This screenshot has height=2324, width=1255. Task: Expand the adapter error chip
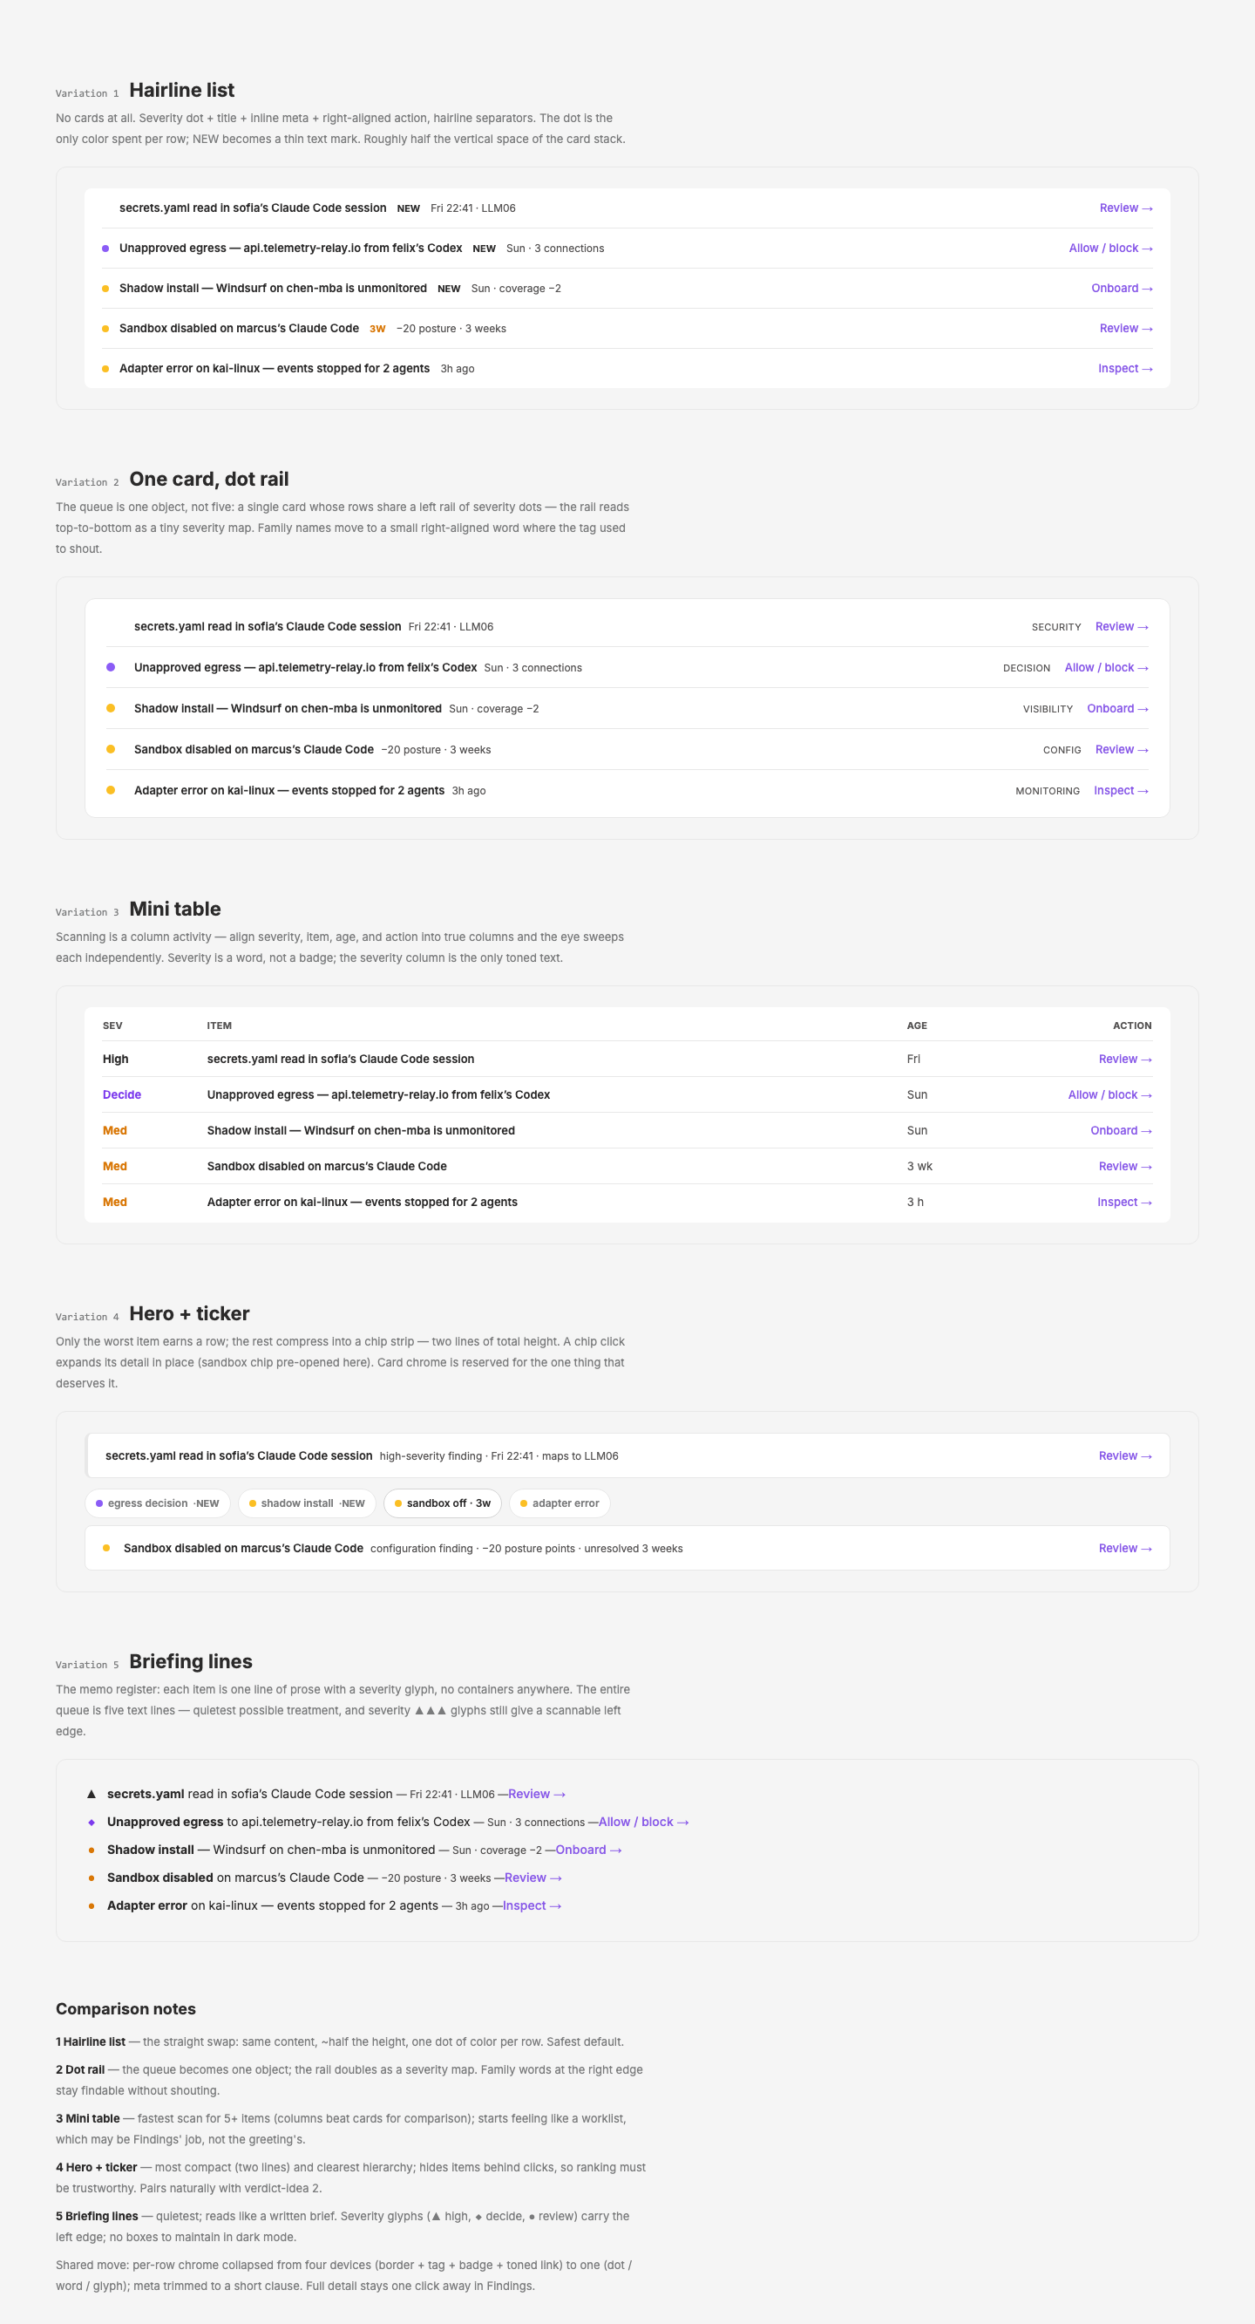tap(560, 1503)
